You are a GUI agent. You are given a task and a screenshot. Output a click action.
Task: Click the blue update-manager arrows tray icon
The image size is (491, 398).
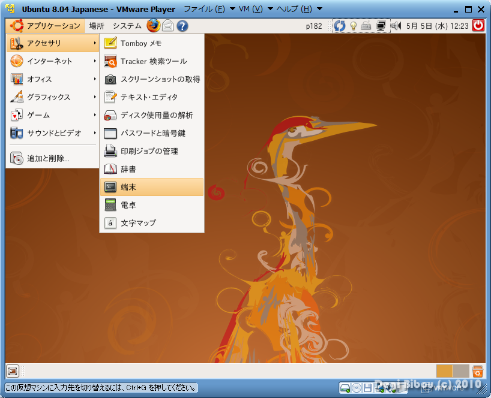point(340,26)
